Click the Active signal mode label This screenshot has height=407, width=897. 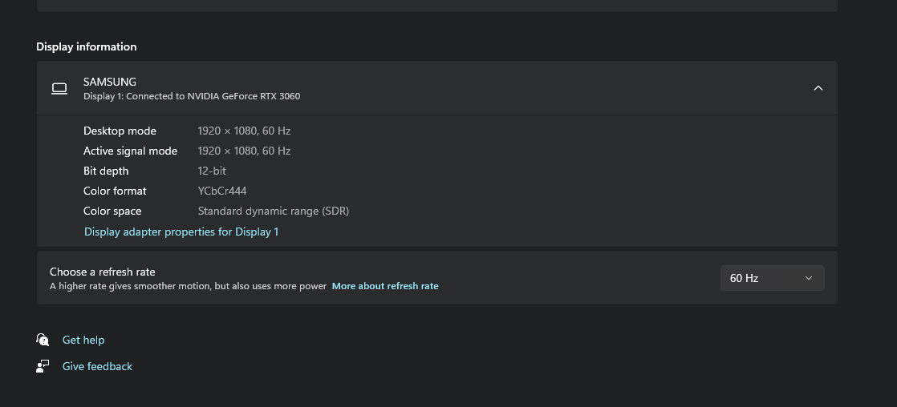pyautogui.click(x=130, y=151)
